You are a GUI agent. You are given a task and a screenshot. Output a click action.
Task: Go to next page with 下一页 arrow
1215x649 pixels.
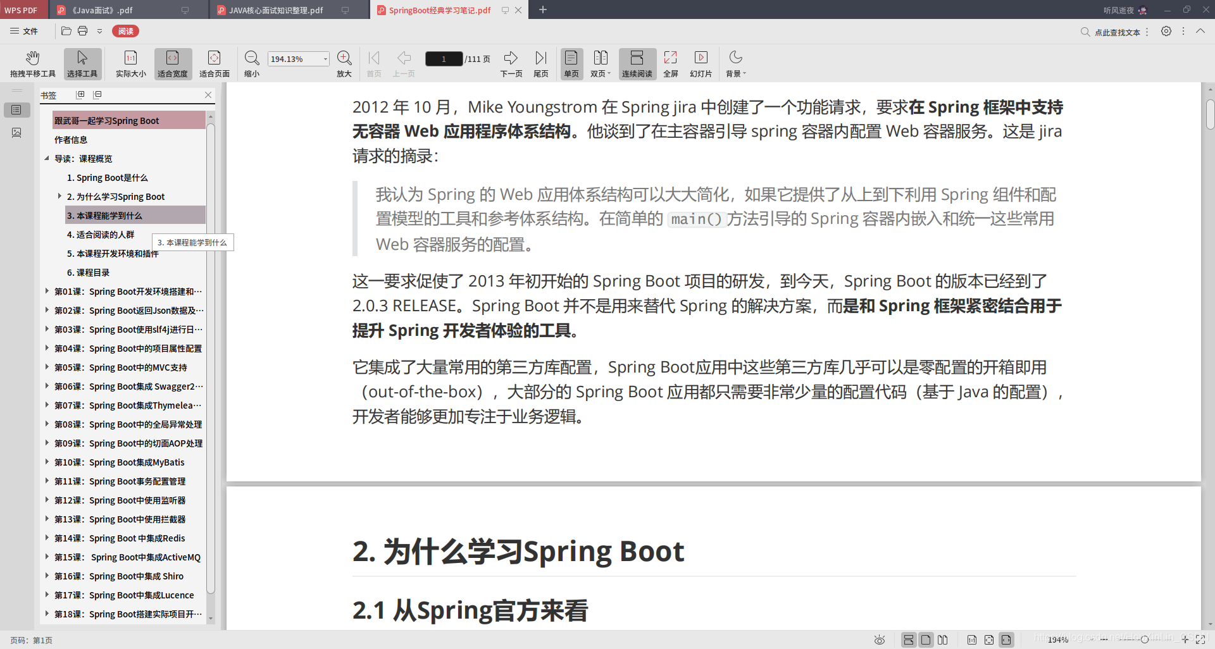tap(511, 64)
